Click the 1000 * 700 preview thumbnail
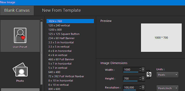This screenshot has width=185, height=91. (161, 38)
